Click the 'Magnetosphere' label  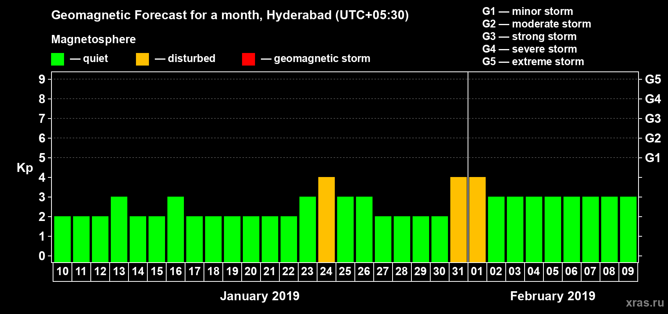[x=94, y=39]
